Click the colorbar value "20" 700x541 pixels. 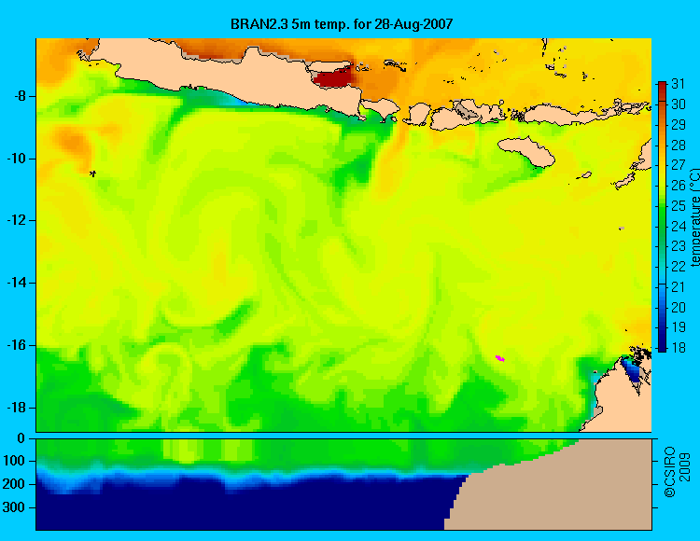coord(679,307)
